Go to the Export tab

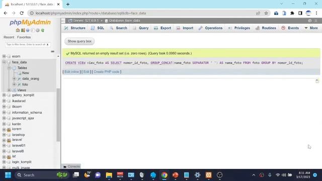click(163, 28)
